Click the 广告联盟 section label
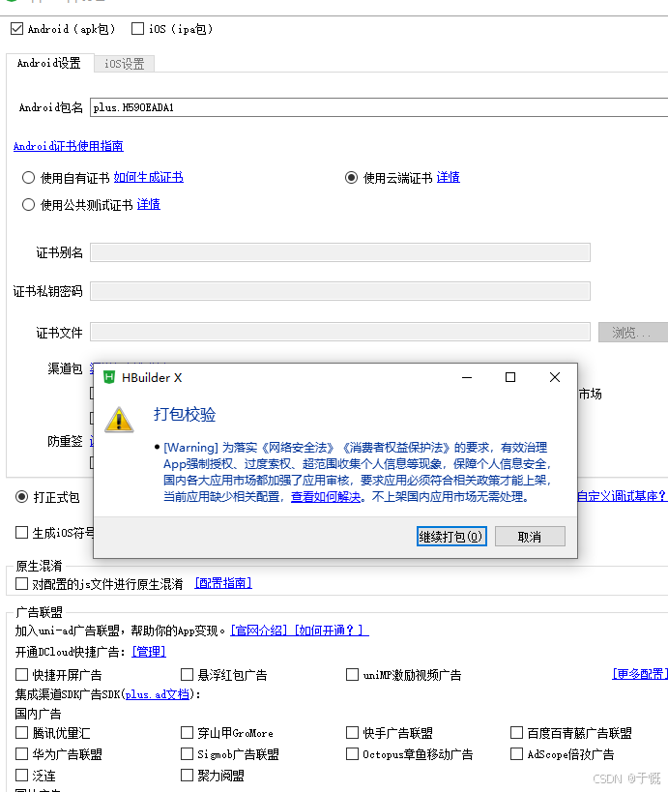The height and width of the screenshot is (792, 668). 39,613
